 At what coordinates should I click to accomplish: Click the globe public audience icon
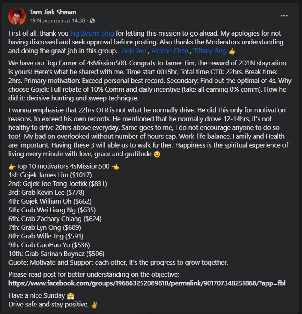[x=92, y=21]
